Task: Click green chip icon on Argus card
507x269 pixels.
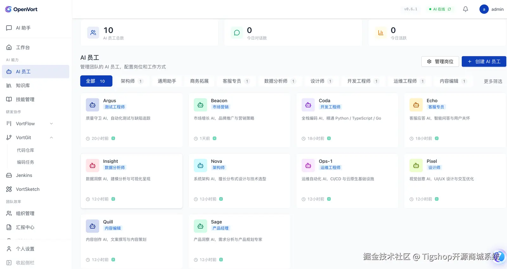Action: [113, 138]
